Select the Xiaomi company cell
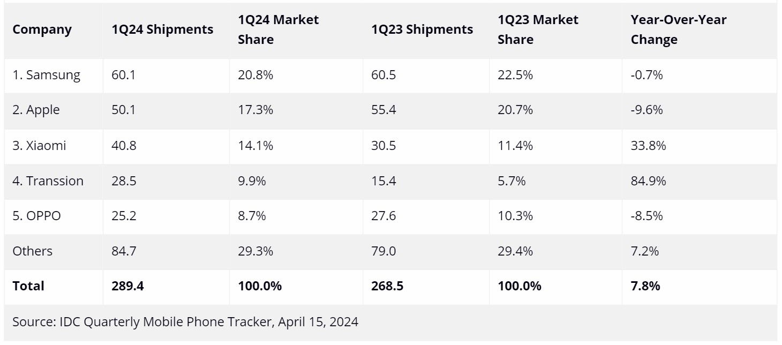This screenshot has height=345, width=782. pos(40,145)
